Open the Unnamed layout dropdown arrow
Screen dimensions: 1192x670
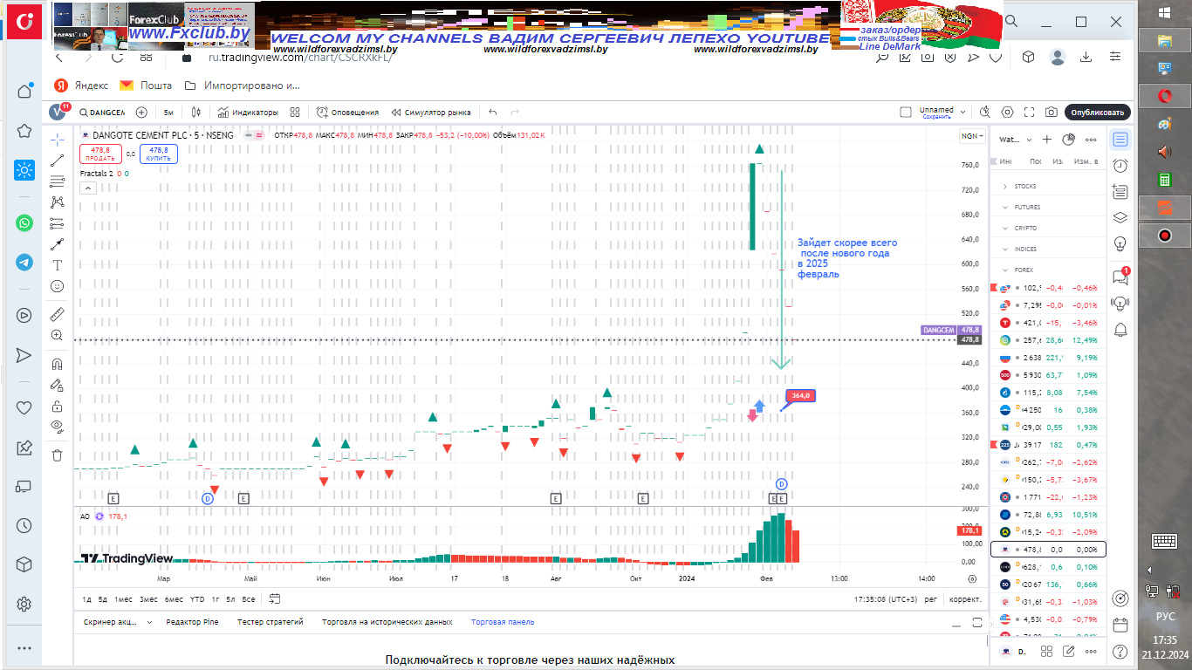pos(963,113)
